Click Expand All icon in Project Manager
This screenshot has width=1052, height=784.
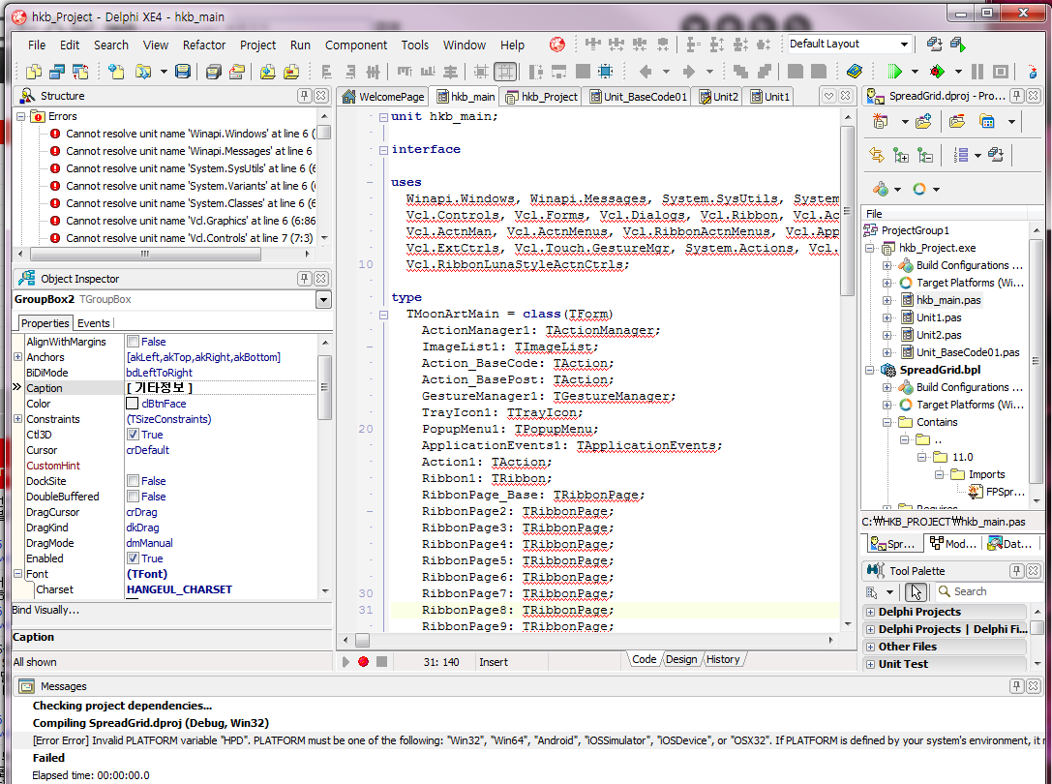pyautogui.click(x=901, y=155)
